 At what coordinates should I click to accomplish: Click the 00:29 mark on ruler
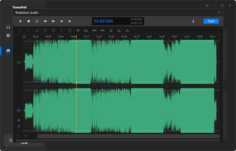[48, 37]
